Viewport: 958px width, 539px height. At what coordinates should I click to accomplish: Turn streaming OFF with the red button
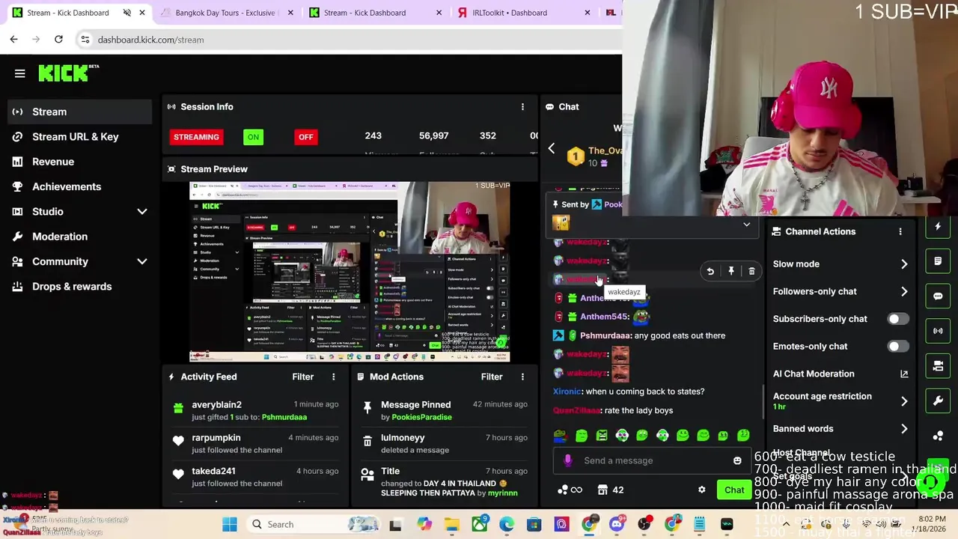pyautogui.click(x=305, y=137)
